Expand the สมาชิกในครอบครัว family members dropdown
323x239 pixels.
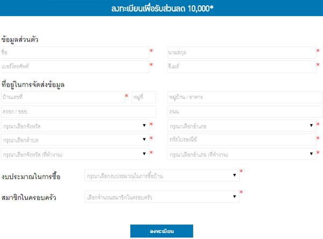point(161,197)
